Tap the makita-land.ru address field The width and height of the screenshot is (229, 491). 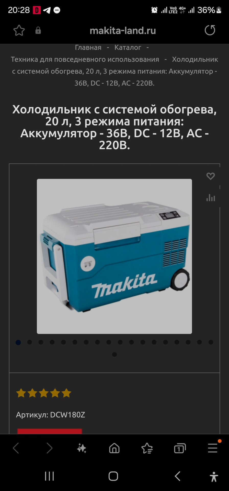(x=123, y=30)
